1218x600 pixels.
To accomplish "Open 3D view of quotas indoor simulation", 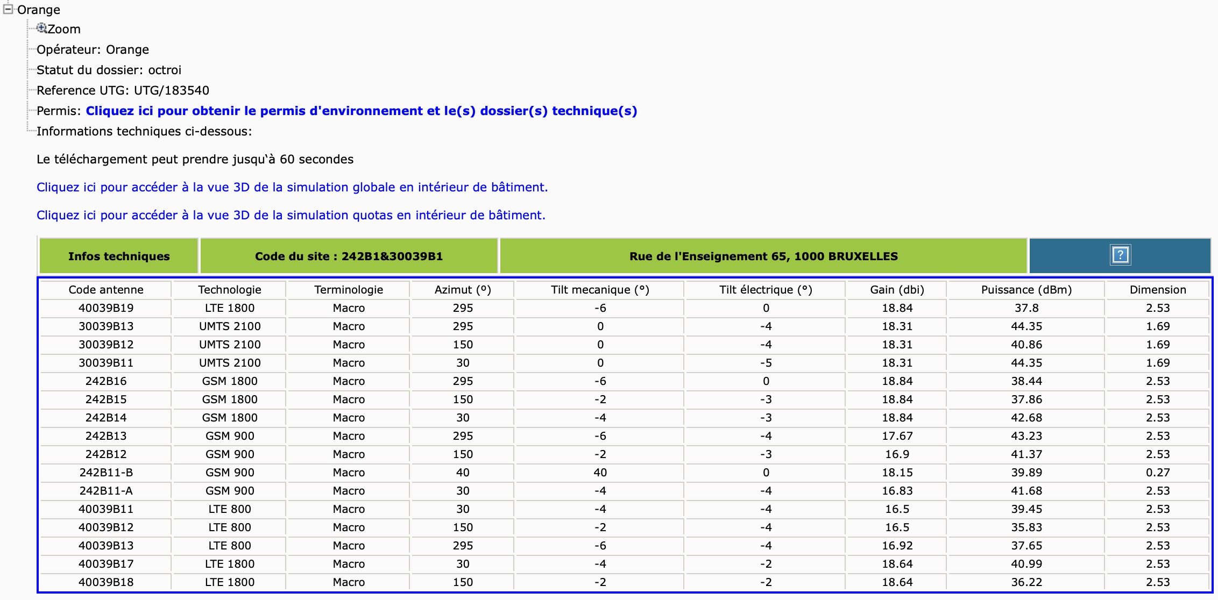I will [291, 215].
